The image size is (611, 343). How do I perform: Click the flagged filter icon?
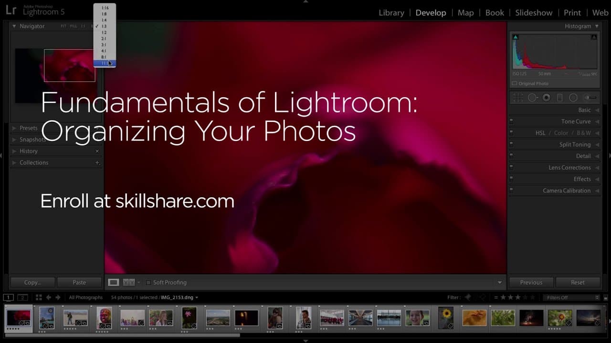tap(468, 297)
